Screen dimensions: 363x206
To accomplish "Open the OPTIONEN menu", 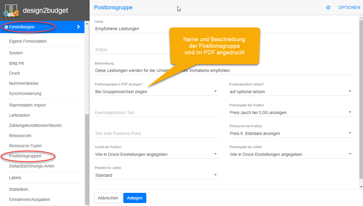I will (349, 7).
